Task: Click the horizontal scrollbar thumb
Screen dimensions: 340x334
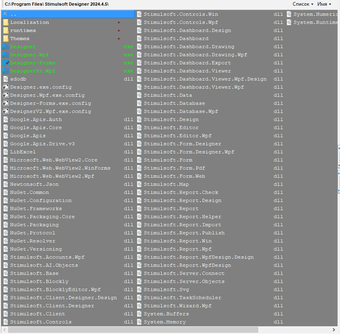Action: tap(133, 330)
